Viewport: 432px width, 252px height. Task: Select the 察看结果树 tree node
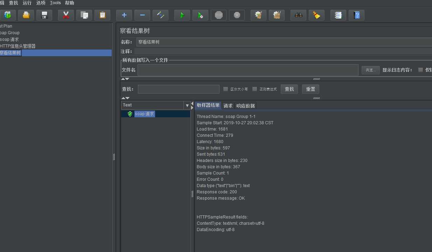(11, 53)
